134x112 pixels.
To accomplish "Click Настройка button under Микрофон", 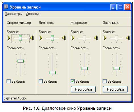I will point(83,89).
